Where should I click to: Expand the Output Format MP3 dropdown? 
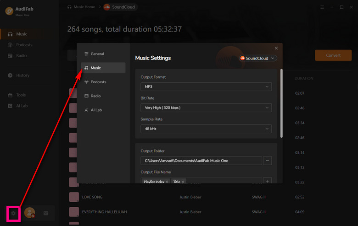pyautogui.click(x=206, y=87)
